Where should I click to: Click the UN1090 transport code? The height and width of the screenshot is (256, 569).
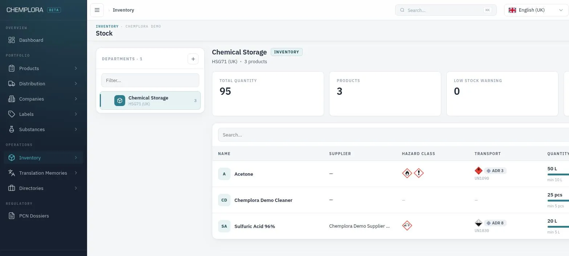pos(482,178)
